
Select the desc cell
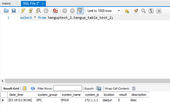pyautogui.click(x=139, y=100)
